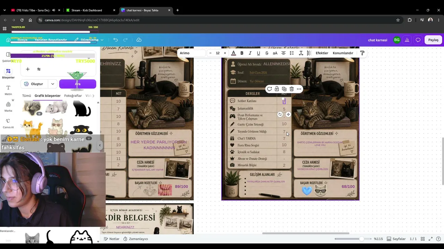The width and height of the screenshot is (444, 249).
Task: Toggle the bulleted list
Action: coord(292,53)
